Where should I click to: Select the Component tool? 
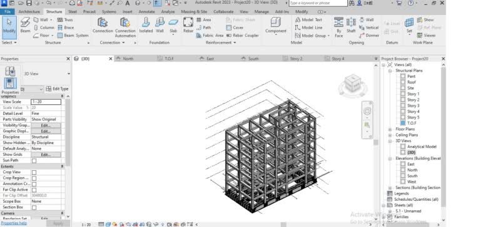coord(275,26)
